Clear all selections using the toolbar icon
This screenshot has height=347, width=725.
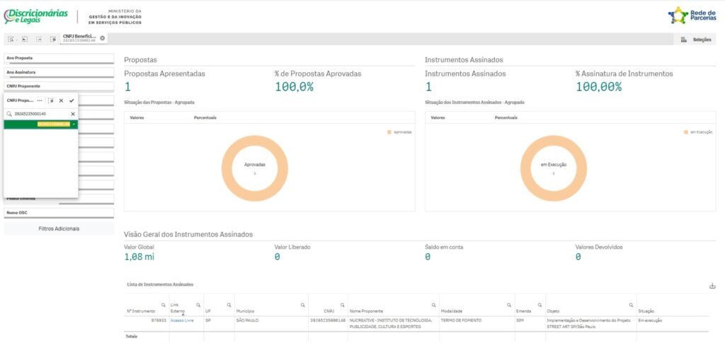[53, 39]
